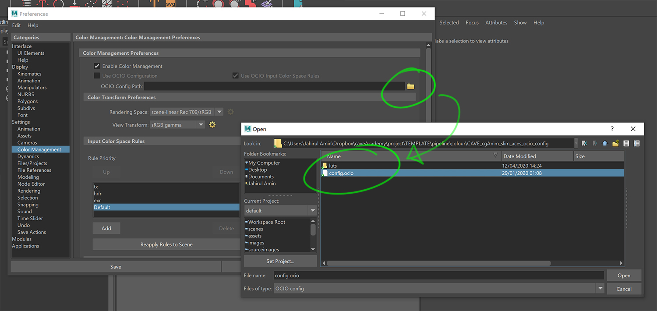The height and width of the screenshot is (311, 657).
Task: Collapse the Input Color Space Rules section
Action: 161,141
